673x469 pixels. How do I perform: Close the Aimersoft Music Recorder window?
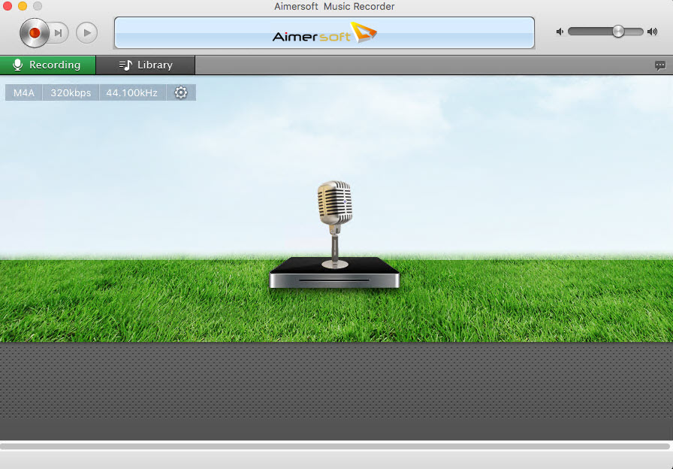pyautogui.click(x=8, y=6)
